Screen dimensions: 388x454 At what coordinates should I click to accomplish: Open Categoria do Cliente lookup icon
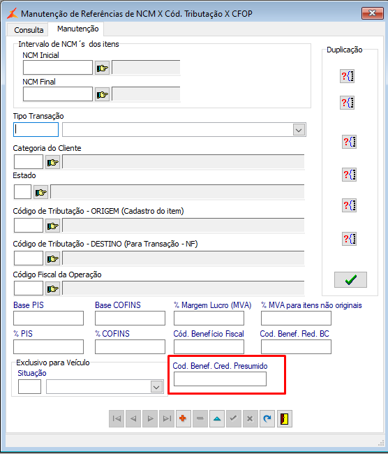coord(52,163)
